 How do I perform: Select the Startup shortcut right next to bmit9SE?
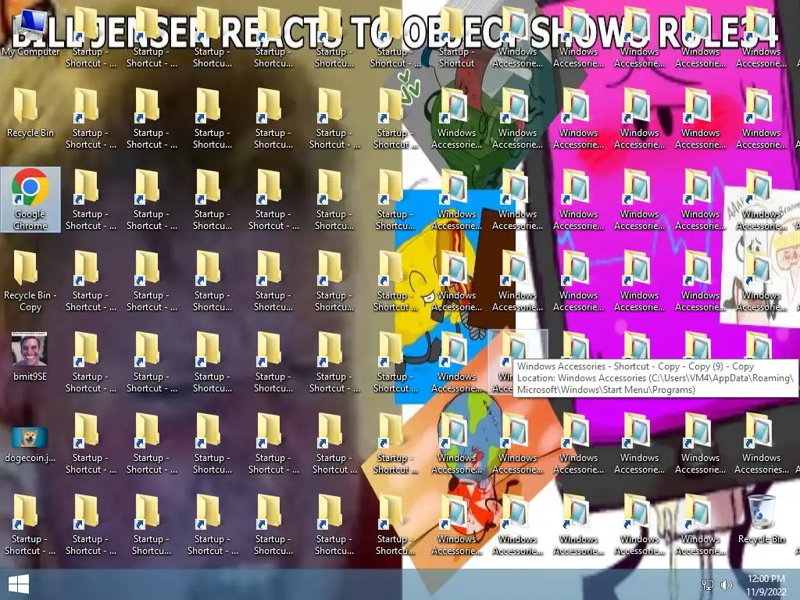(91, 362)
